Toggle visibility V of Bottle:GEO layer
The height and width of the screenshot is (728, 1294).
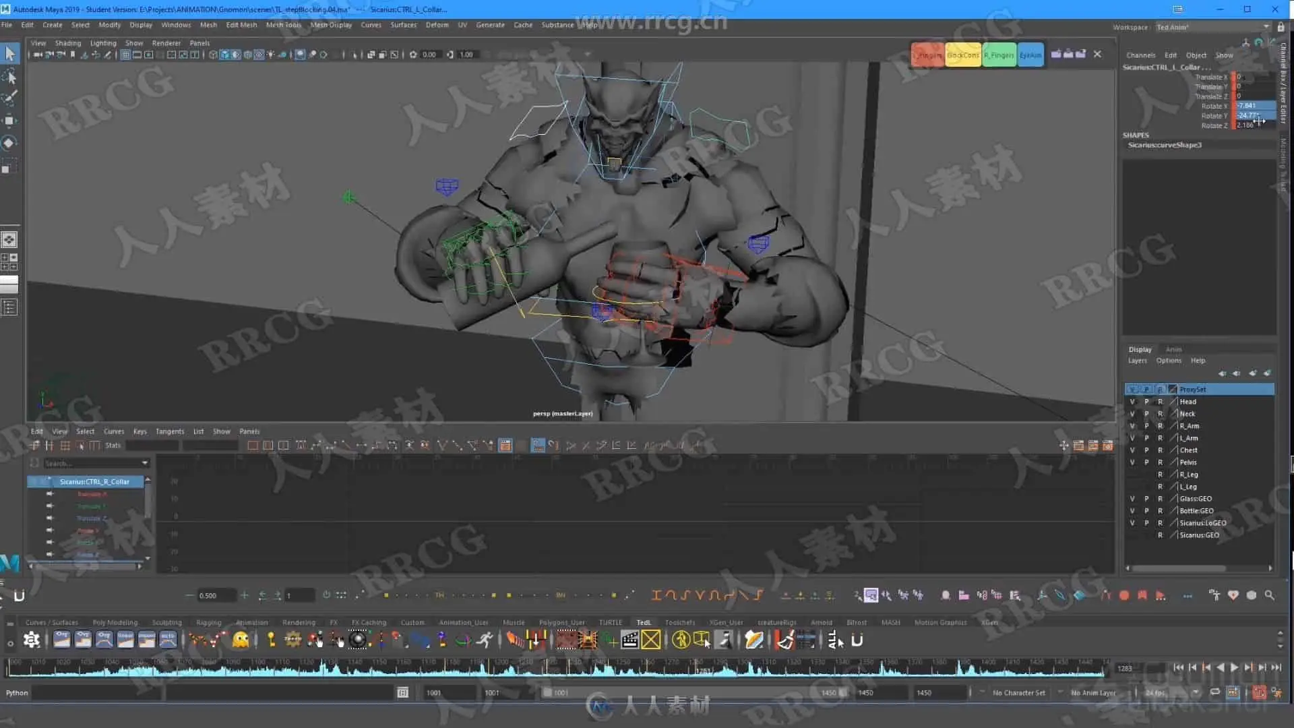pyautogui.click(x=1132, y=511)
